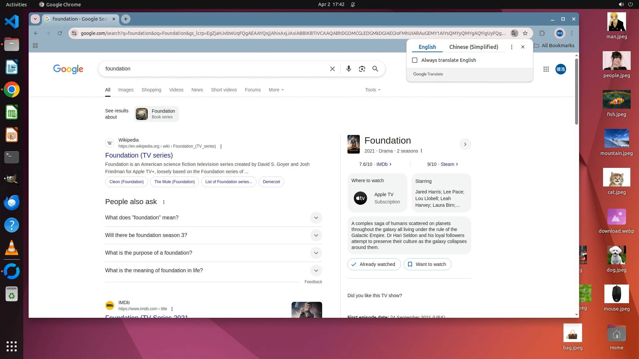Click the Demerzel chip link
This screenshot has width=639, height=359.
pyautogui.click(x=271, y=182)
